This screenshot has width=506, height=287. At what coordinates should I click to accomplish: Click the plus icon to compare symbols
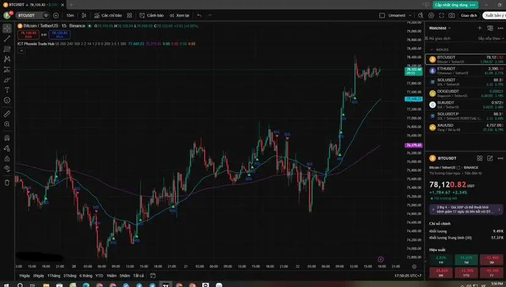pyautogui.click(x=56, y=15)
